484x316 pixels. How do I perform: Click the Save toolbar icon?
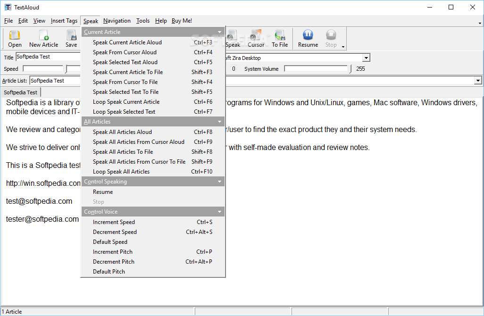tap(71, 39)
